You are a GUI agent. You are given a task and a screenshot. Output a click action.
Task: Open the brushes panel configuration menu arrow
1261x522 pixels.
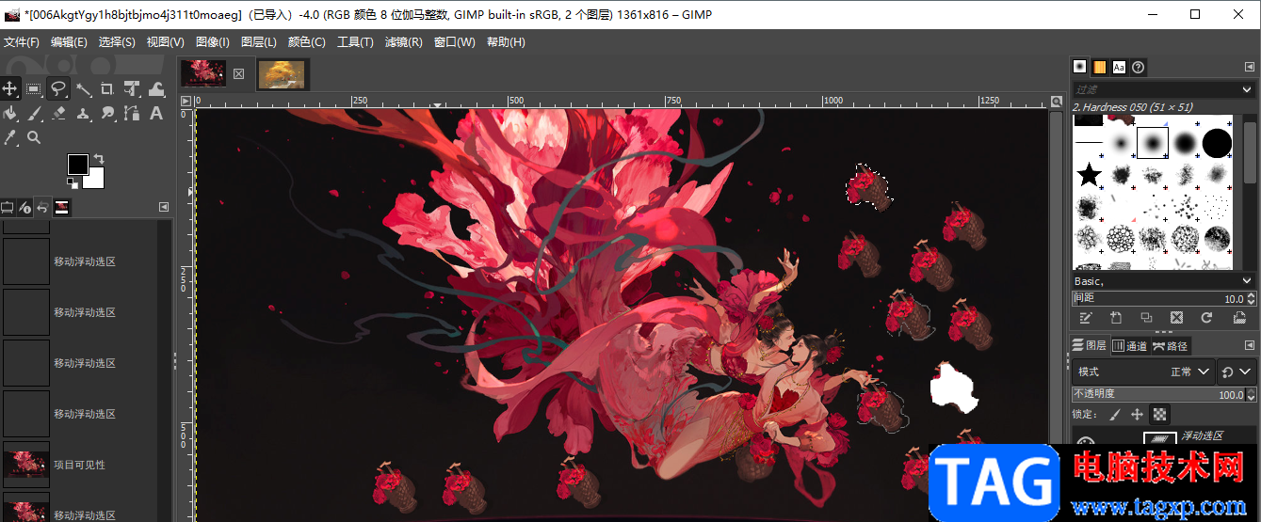point(1248,66)
